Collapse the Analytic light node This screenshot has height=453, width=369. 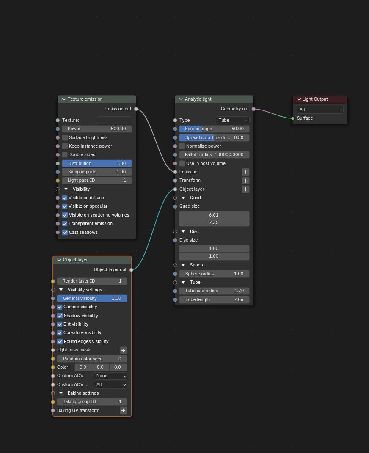coord(181,99)
